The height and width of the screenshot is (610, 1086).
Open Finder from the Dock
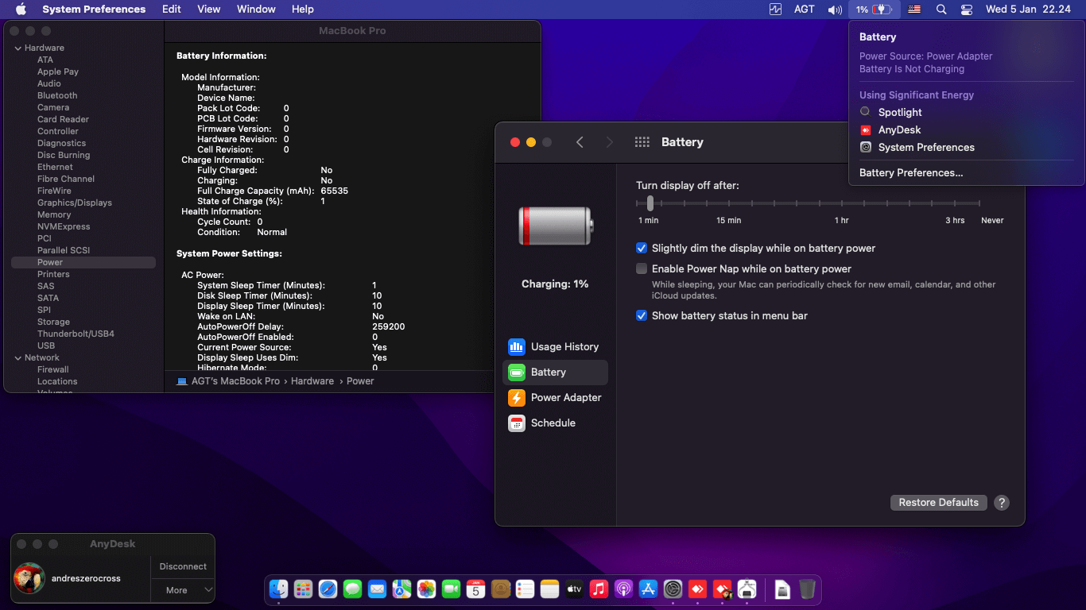(x=278, y=589)
